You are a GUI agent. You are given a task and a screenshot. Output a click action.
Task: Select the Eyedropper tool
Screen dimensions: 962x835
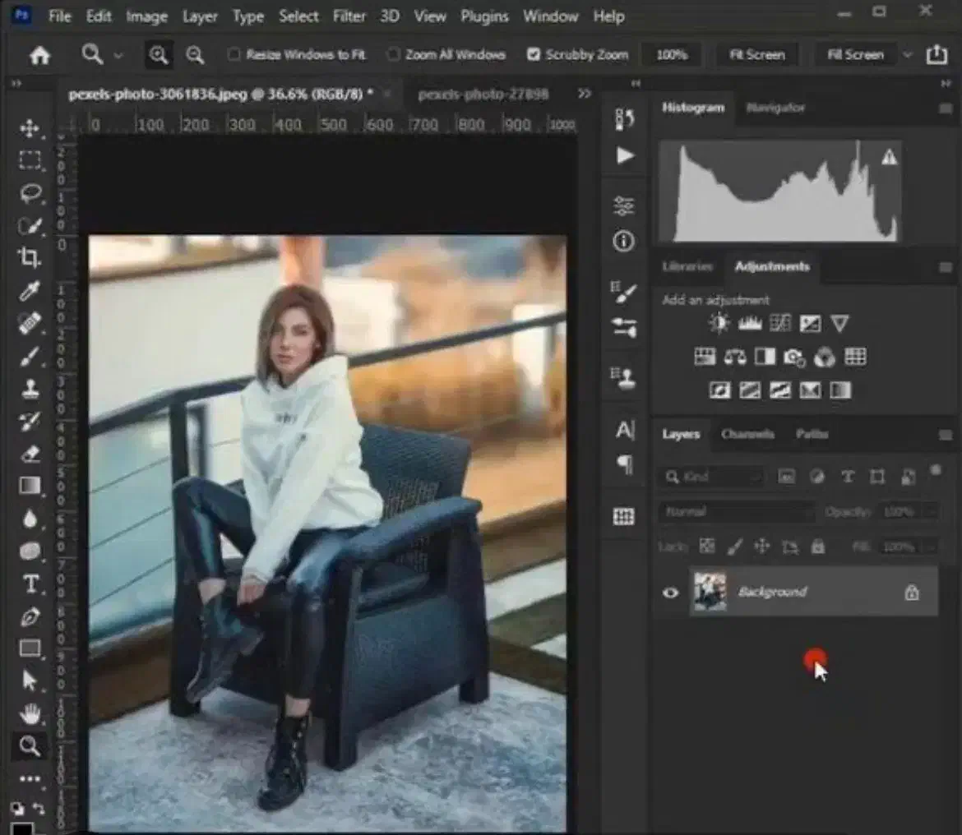[x=30, y=290]
